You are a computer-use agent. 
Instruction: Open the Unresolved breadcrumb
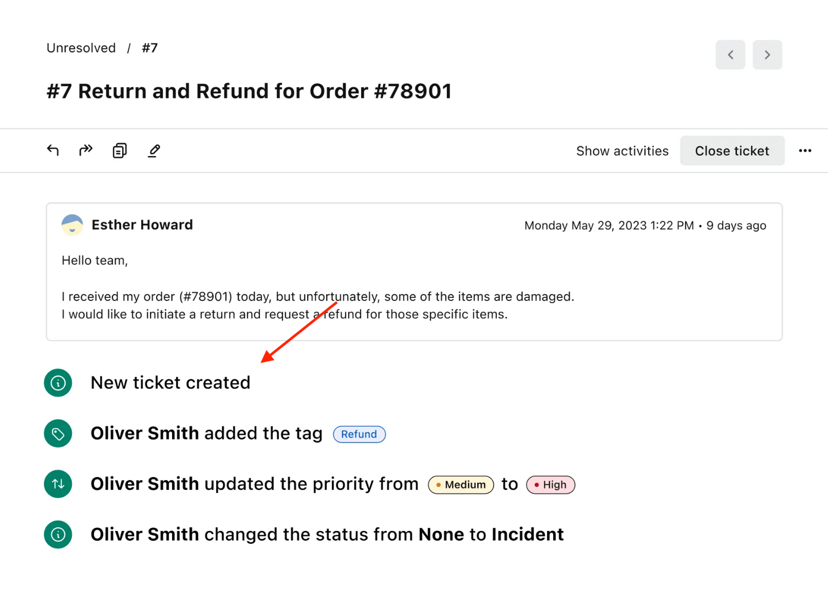(x=81, y=48)
